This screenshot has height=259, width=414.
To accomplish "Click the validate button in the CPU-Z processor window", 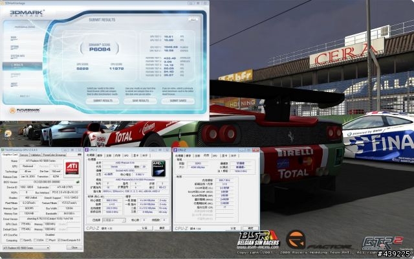I will [x=145, y=228].
